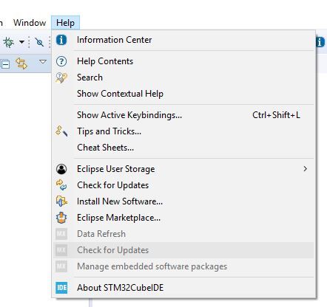This screenshot has width=327, height=307.
Task: Click the Help menu in menu bar
Action: point(65,23)
